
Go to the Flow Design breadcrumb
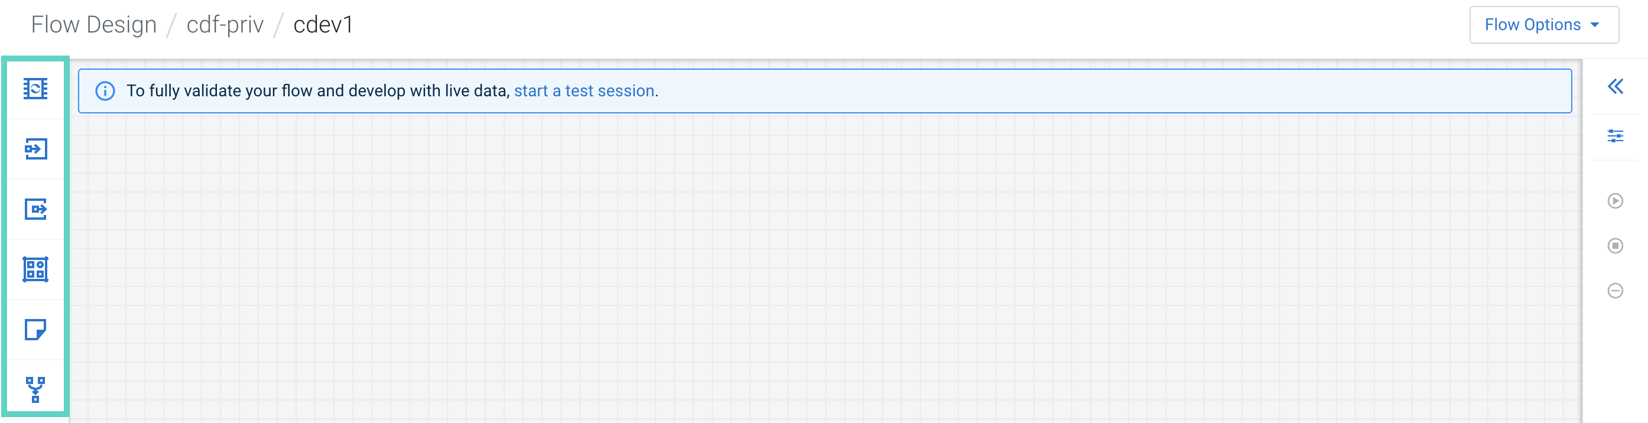94,25
